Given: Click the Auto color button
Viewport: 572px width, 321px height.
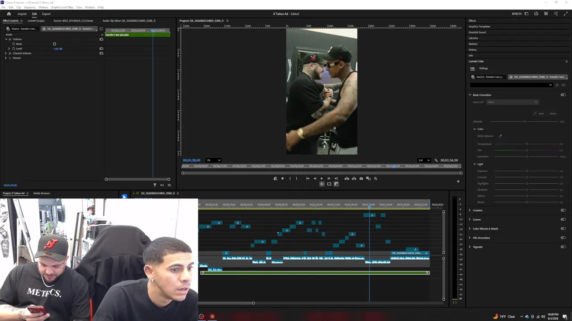Looking at the screenshot, I should click(x=539, y=113).
